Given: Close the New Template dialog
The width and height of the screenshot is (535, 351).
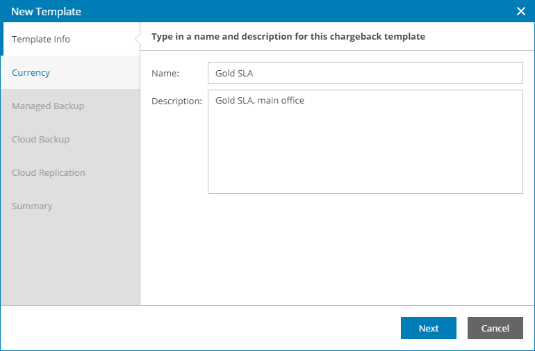Looking at the screenshot, I should pyautogui.click(x=521, y=11).
